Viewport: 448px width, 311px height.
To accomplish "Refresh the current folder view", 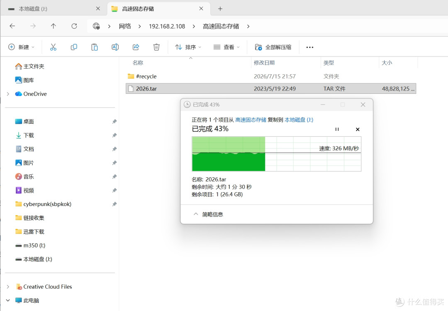I will point(74,26).
